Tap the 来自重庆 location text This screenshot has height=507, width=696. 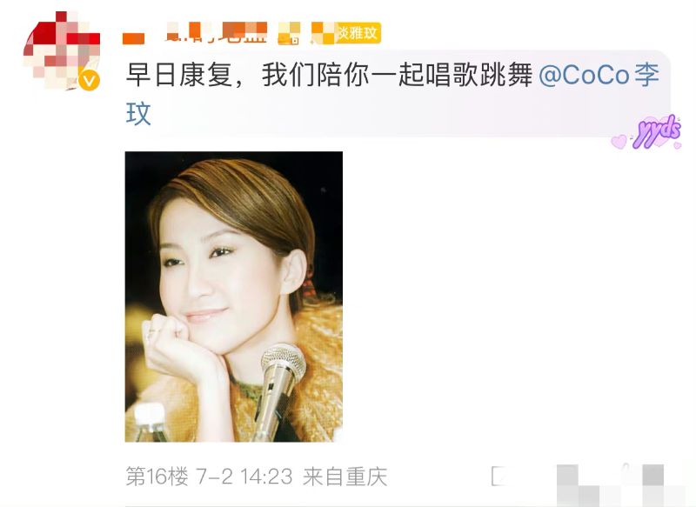(x=345, y=477)
